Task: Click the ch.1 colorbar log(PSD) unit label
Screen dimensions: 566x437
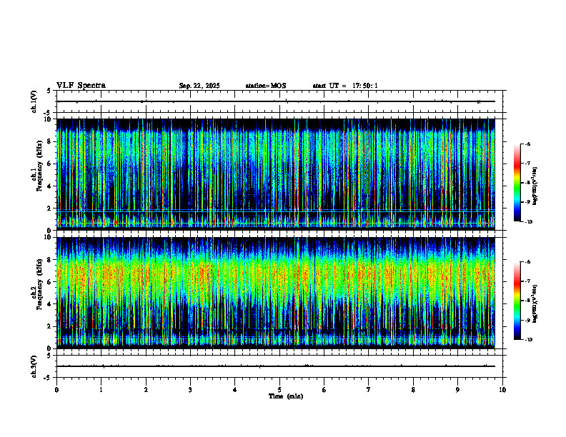Action: 535,186
